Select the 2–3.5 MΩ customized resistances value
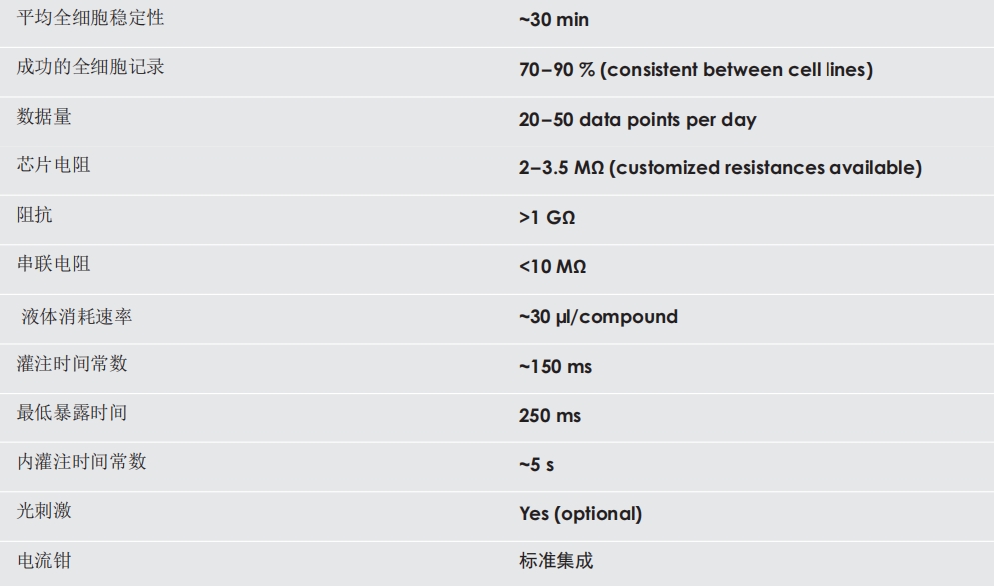The width and height of the screenshot is (994, 586). [x=720, y=168]
